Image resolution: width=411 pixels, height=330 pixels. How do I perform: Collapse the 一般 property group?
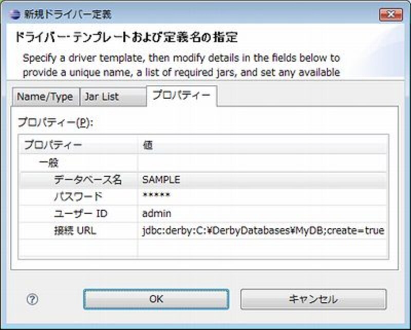tap(49, 163)
